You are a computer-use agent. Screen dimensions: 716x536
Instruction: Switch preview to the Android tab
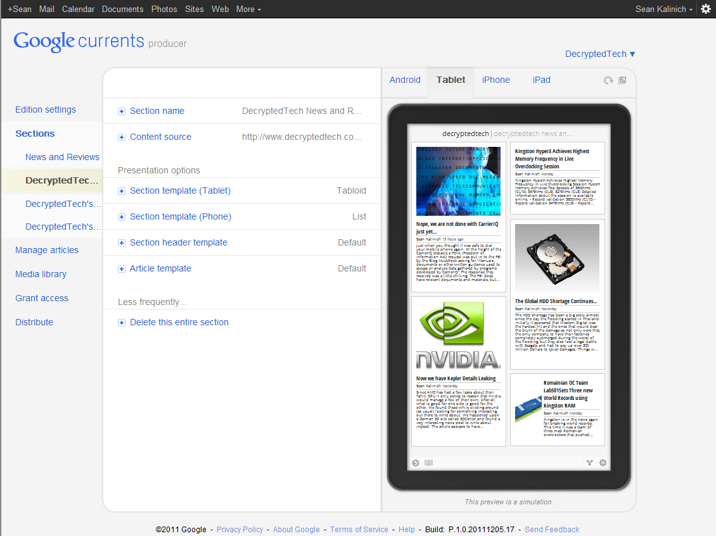tap(405, 80)
